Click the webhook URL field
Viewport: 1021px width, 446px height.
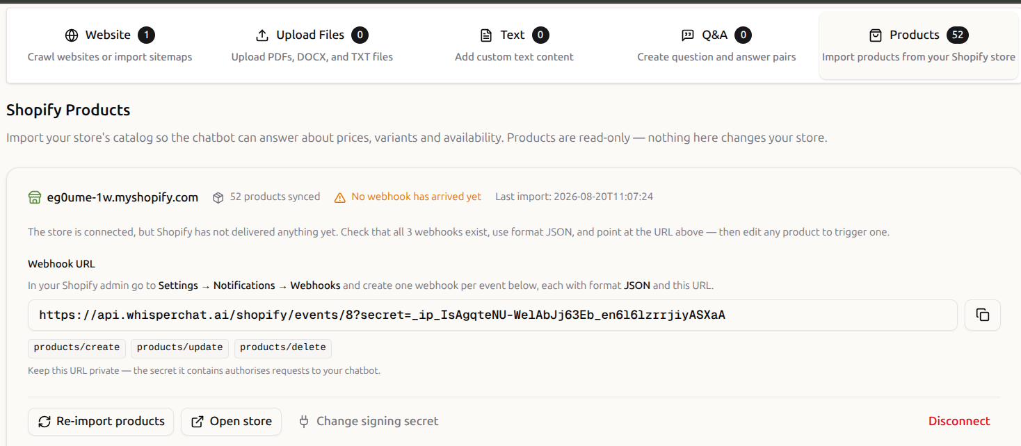(492, 315)
